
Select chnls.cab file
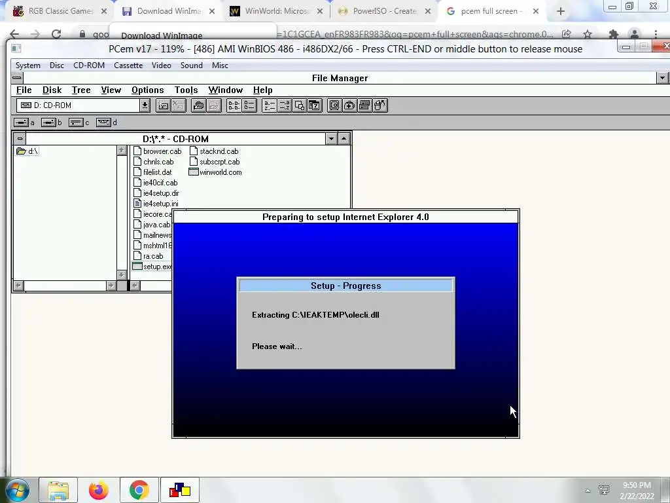coord(153,162)
